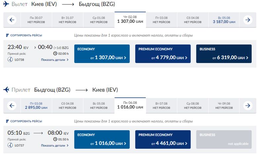Select Monday 06.08 return date tab

click(130, 105)
